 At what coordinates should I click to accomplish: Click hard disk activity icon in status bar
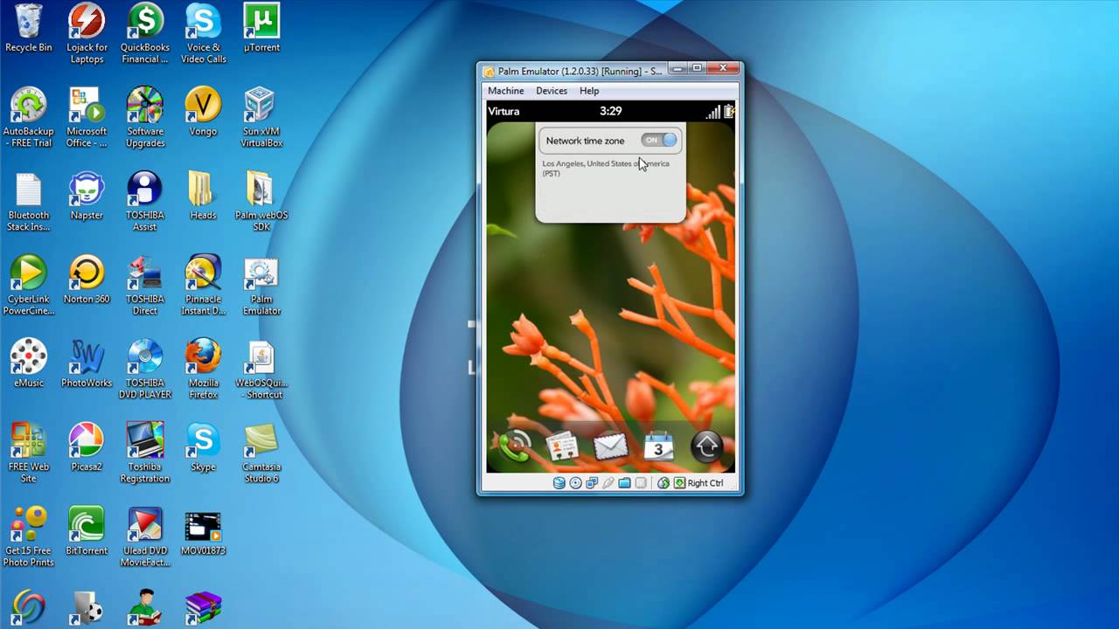coord(559,483)
